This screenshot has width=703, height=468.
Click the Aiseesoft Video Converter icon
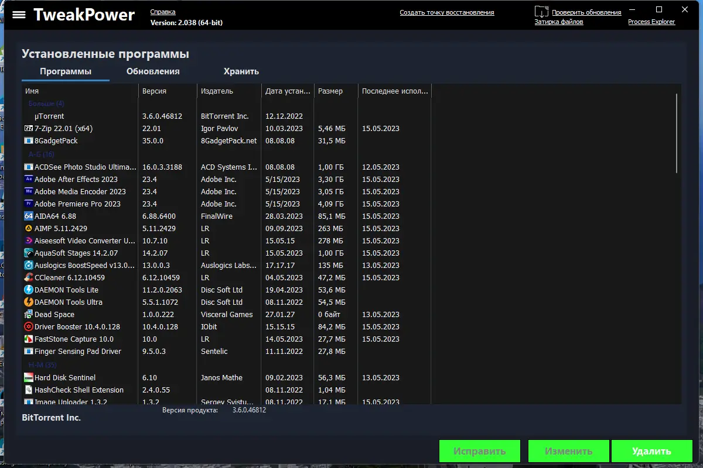coord(29,241)
